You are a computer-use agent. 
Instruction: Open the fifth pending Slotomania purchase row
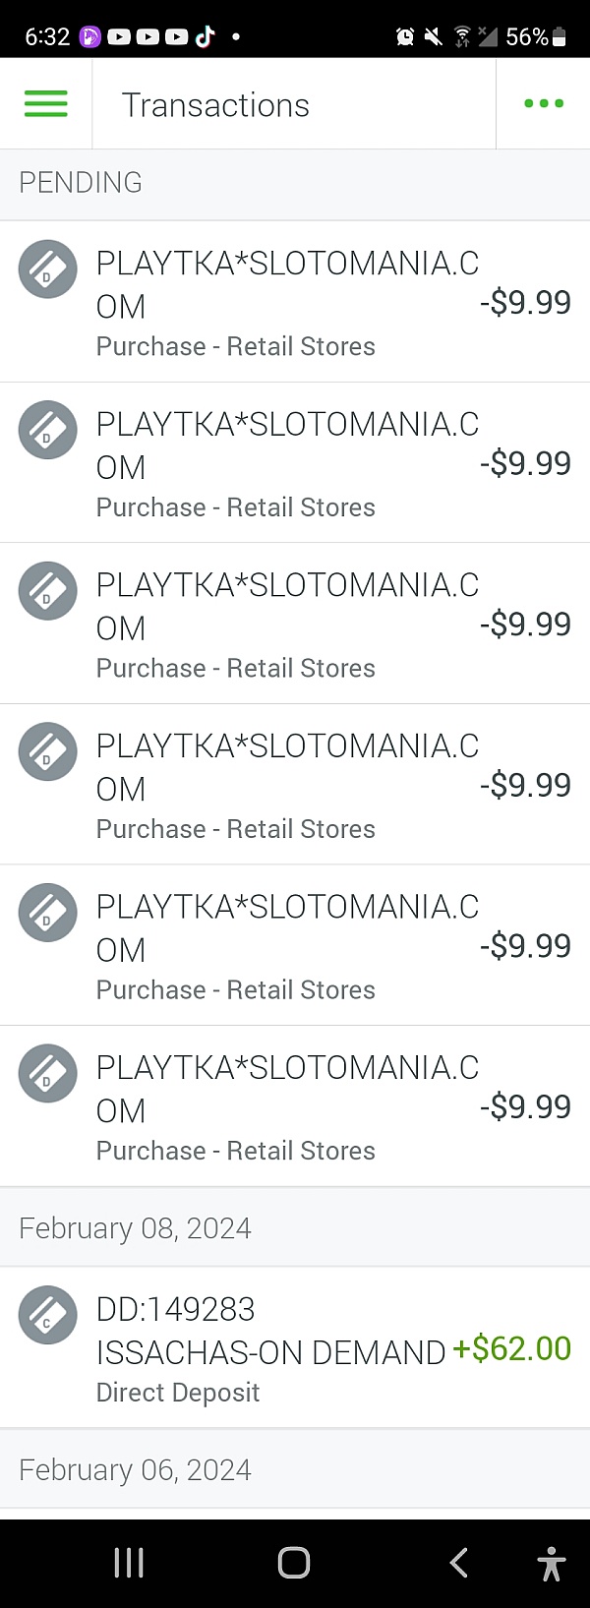coord(295,945)
